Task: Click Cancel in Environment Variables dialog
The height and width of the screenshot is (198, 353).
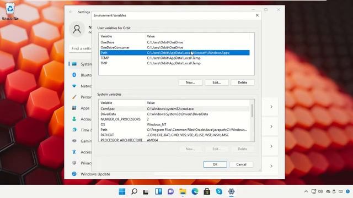Action: click(241, 164)
